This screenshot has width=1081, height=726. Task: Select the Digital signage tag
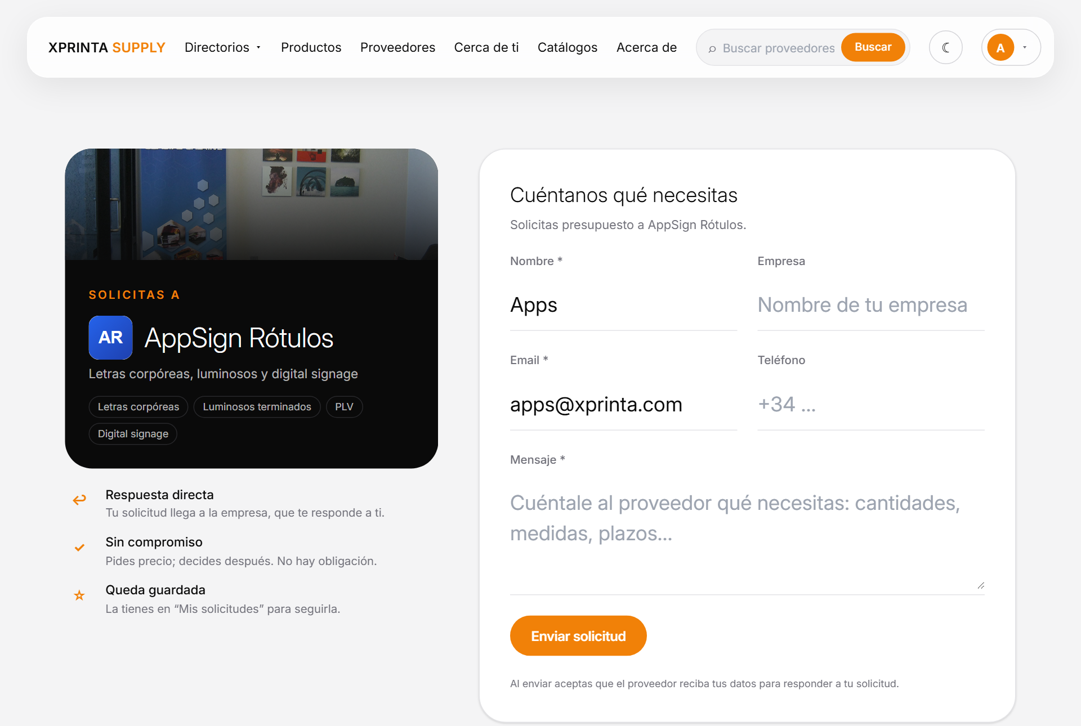[x=133, y=434]
